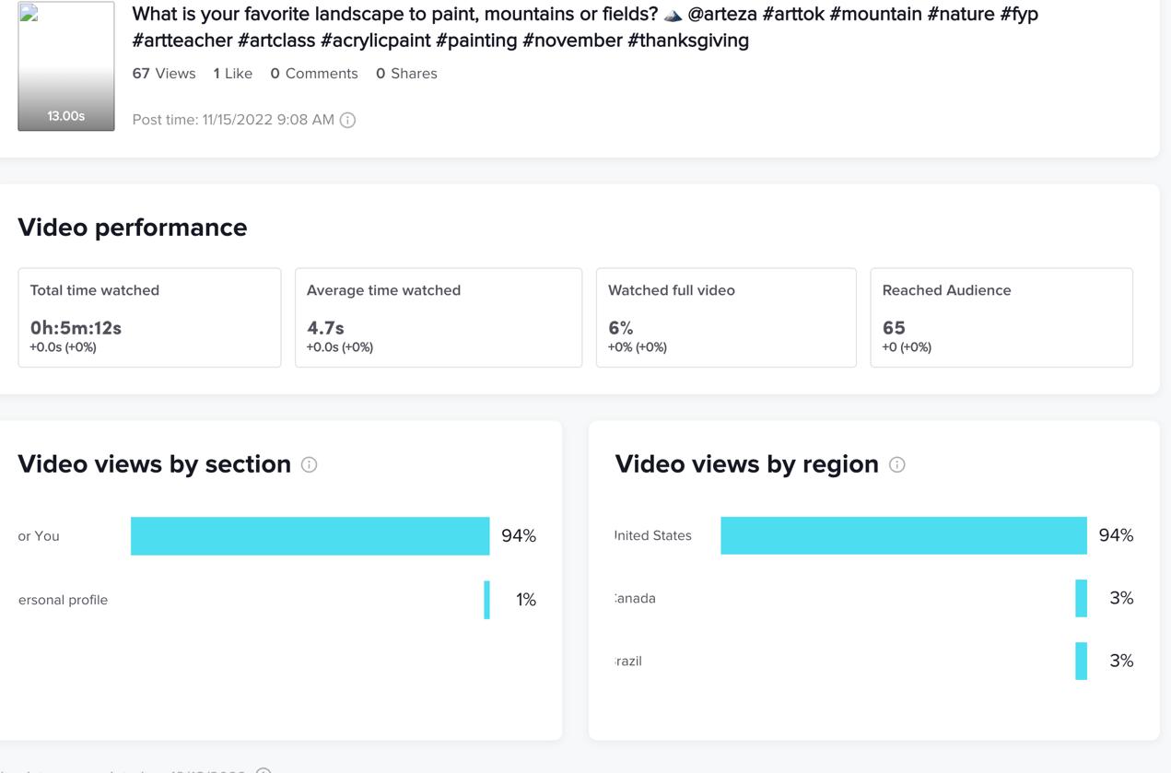The width and height of the screenshot is (1171, 773).
Task: Click the Canada 3% bar
Action: point(1081,598)
